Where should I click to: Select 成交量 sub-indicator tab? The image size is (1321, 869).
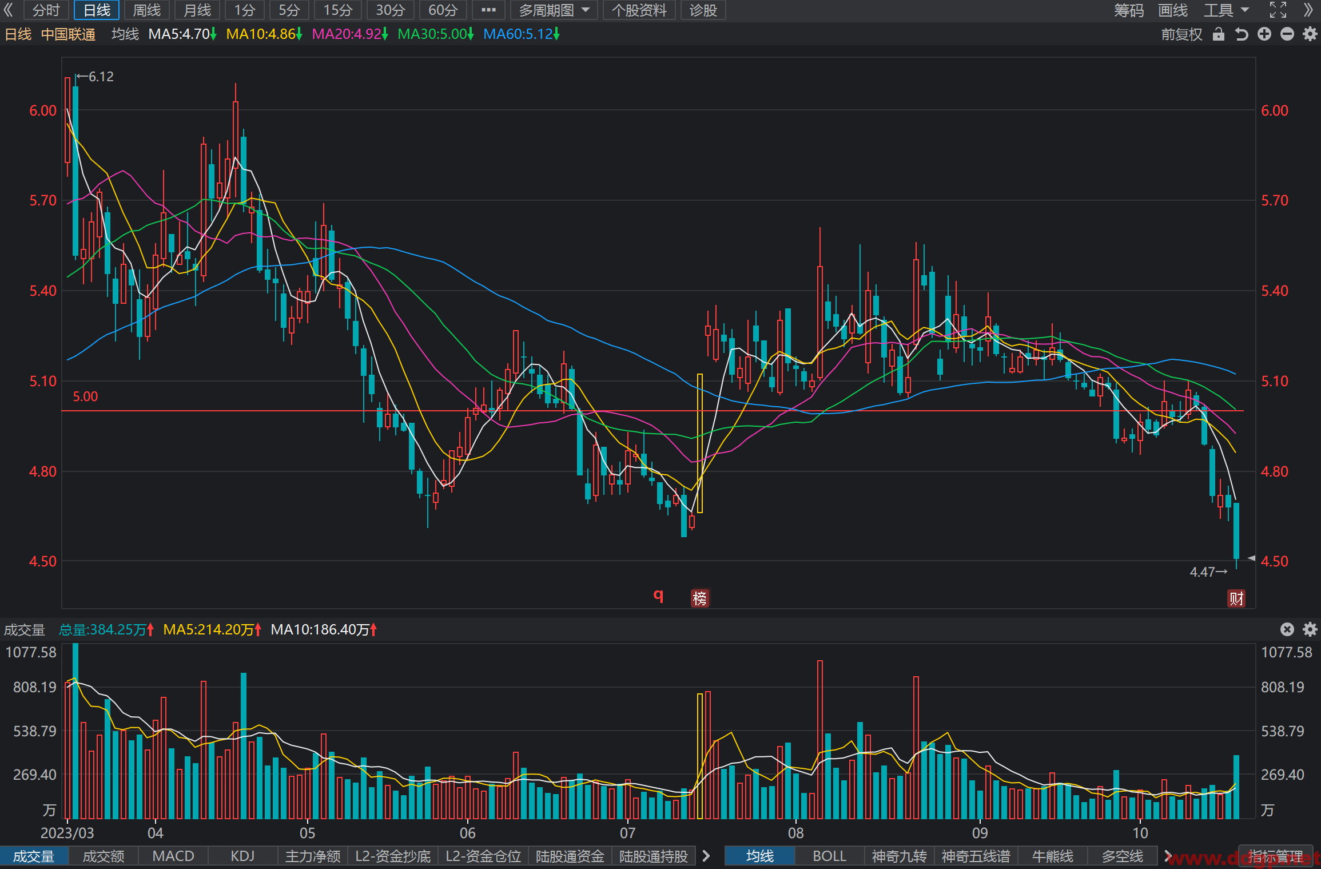point(34,856)
